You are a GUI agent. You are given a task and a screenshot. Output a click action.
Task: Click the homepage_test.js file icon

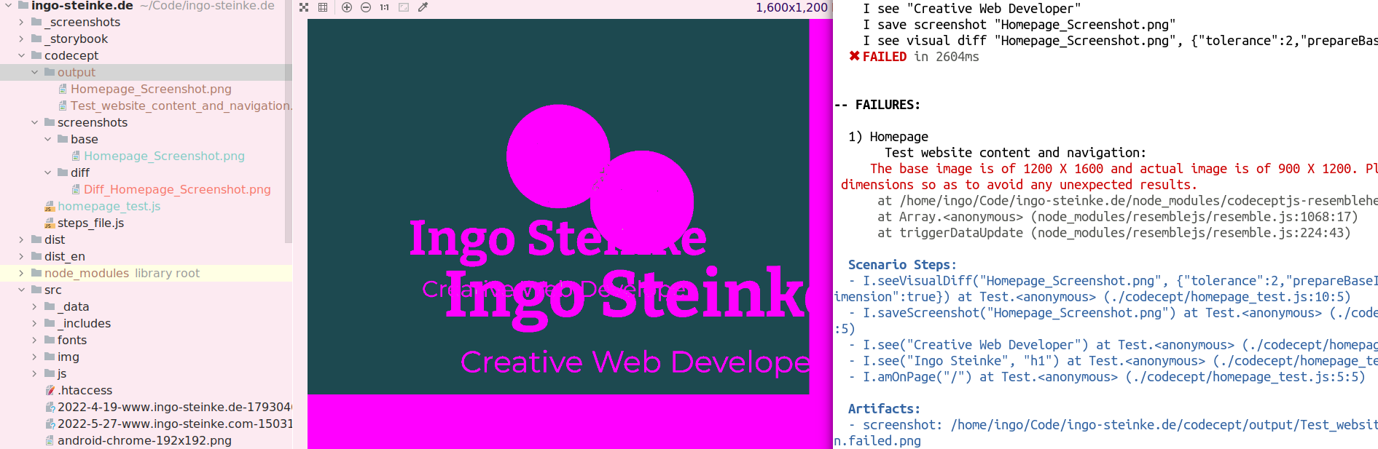(50, 207)
